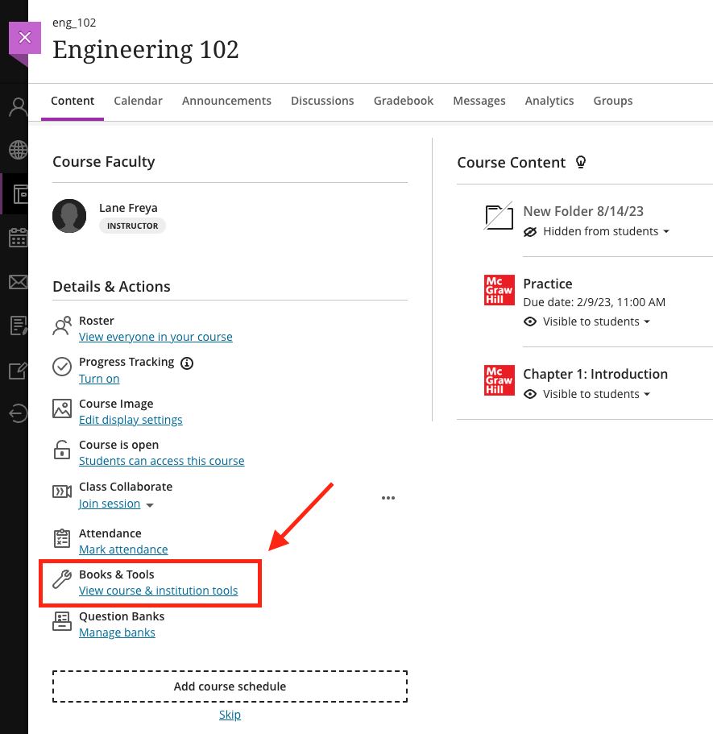Click the sidebar grades icon

click(18, 326)
